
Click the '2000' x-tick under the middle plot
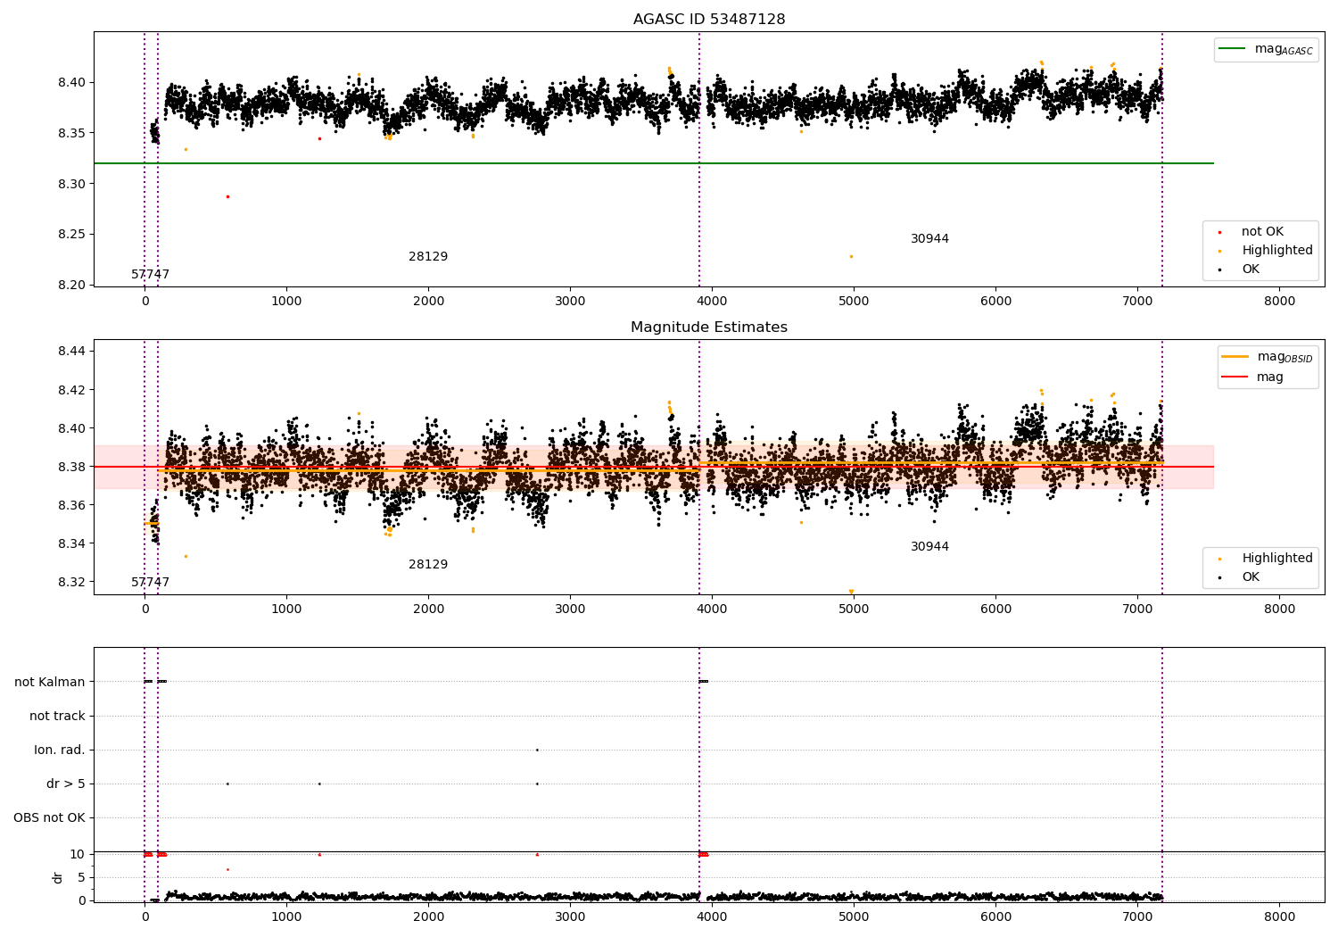coord(428,609)
